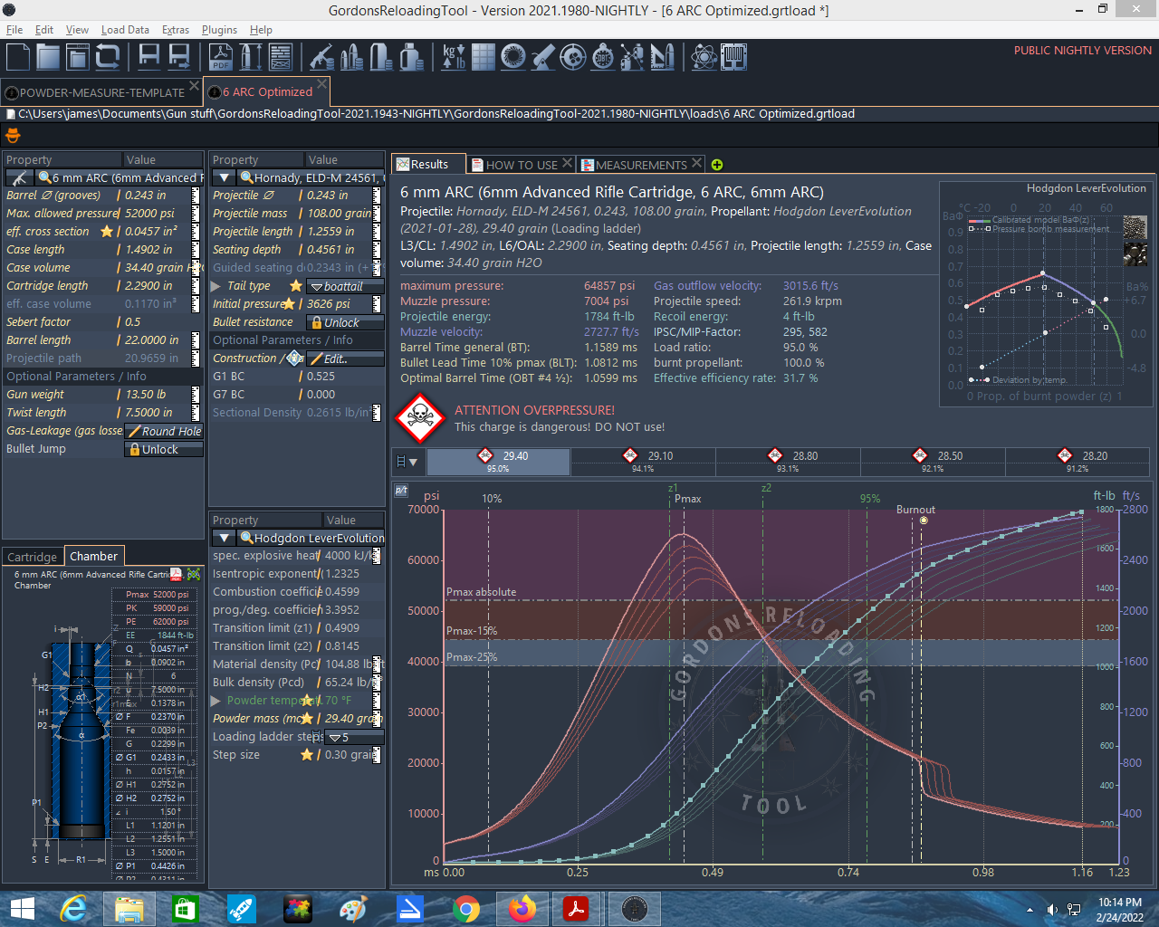
Task: Open Internet Explorer from the taskbar
Action: tap(73, 909)
